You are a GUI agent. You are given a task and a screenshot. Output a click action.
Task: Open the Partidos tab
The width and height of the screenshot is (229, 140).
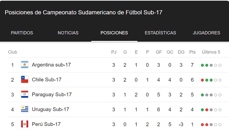click(22, 33)
